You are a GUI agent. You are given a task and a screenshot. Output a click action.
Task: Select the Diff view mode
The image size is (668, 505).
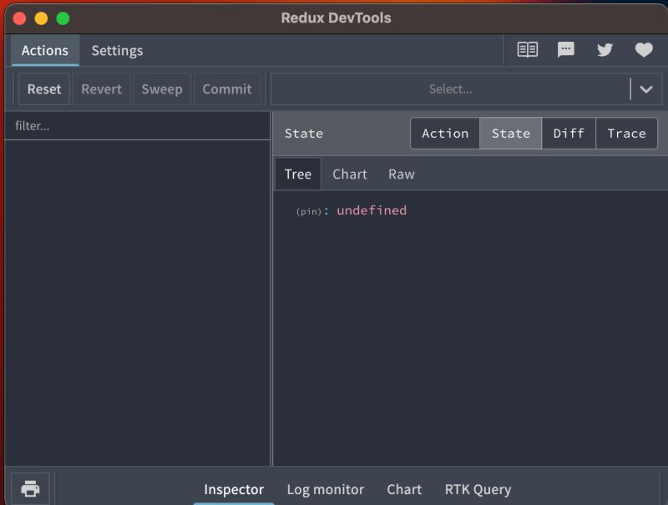coord(569,133)
